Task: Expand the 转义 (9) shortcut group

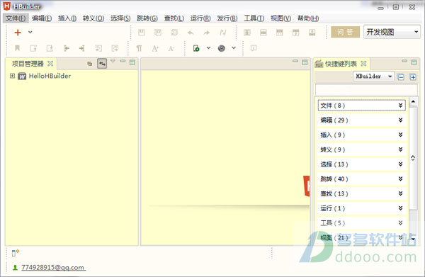Action: coord(361,149)
